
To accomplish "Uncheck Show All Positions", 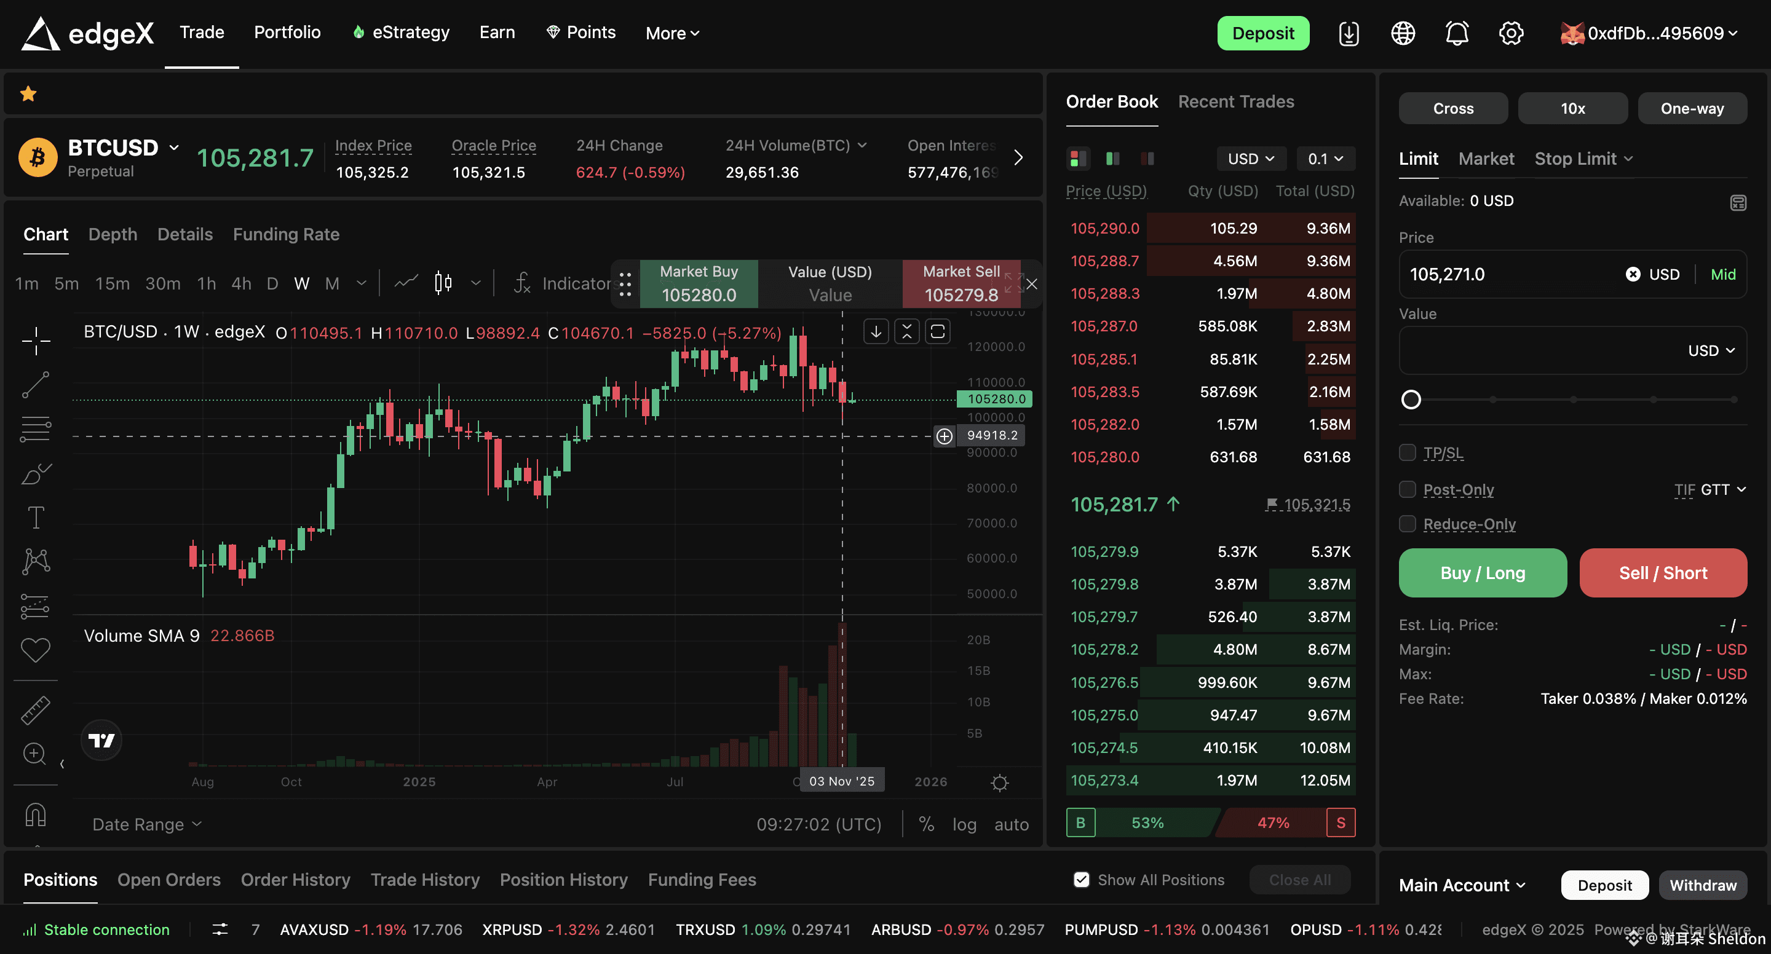I will (x=1082, y=880).
